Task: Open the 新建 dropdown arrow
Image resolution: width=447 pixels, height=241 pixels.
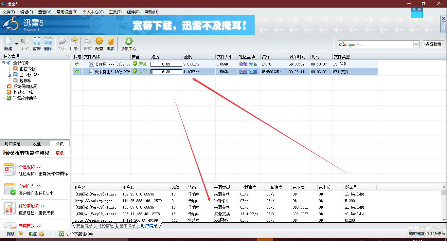Action: click(17, 44)
